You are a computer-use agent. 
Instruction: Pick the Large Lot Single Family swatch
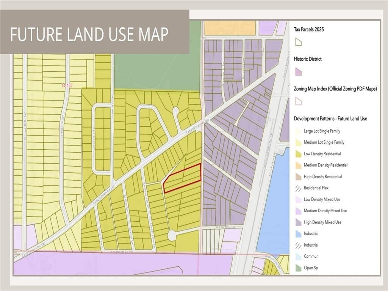(x=299, y=131)
